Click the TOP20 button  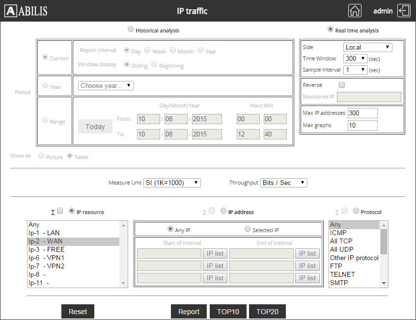(x=267, y=311)
